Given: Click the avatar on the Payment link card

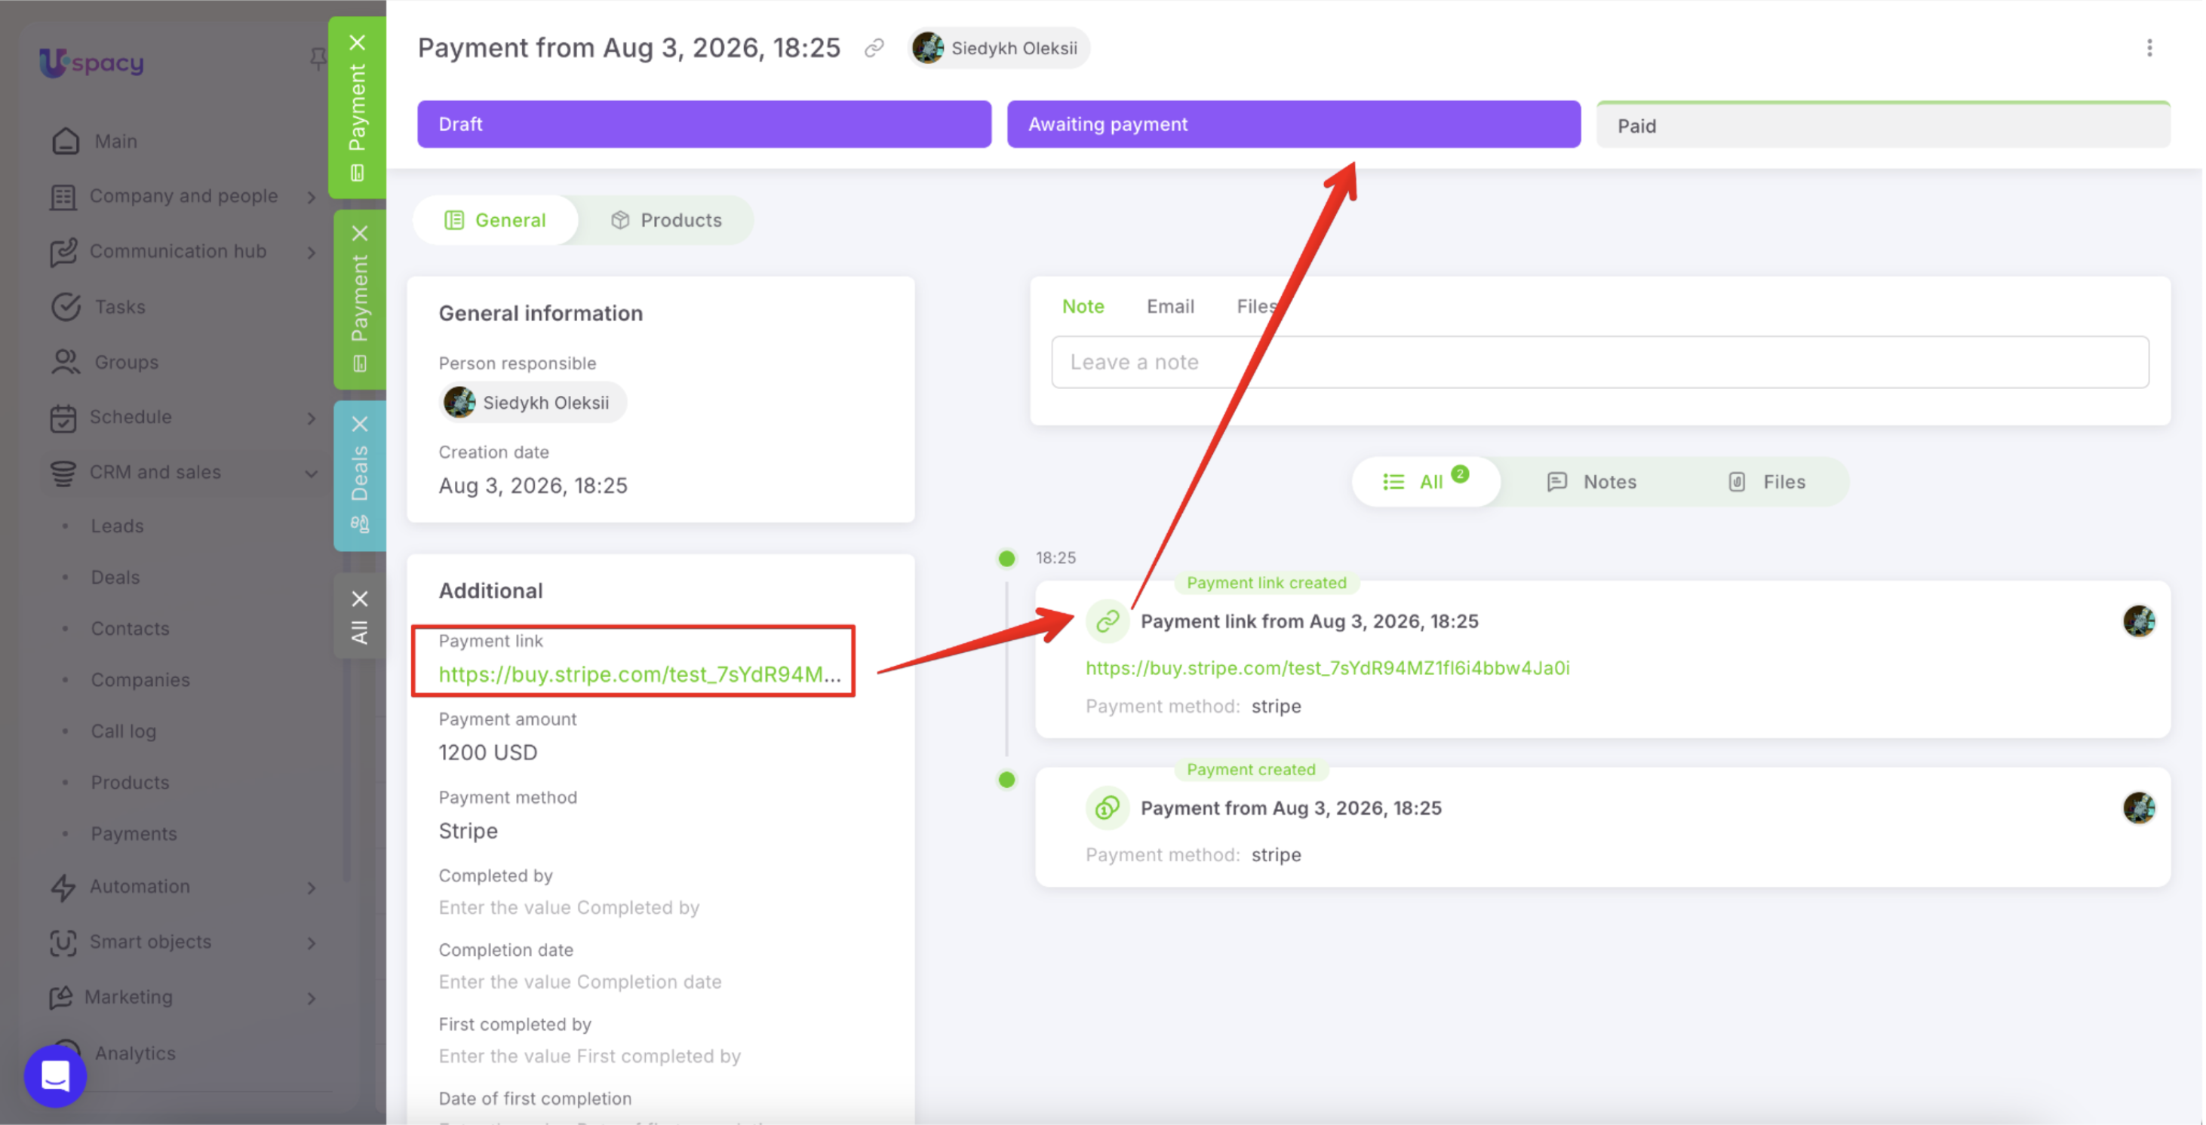Looking at the screenshot, I should pyautogui.click(x=2138, y=621).
